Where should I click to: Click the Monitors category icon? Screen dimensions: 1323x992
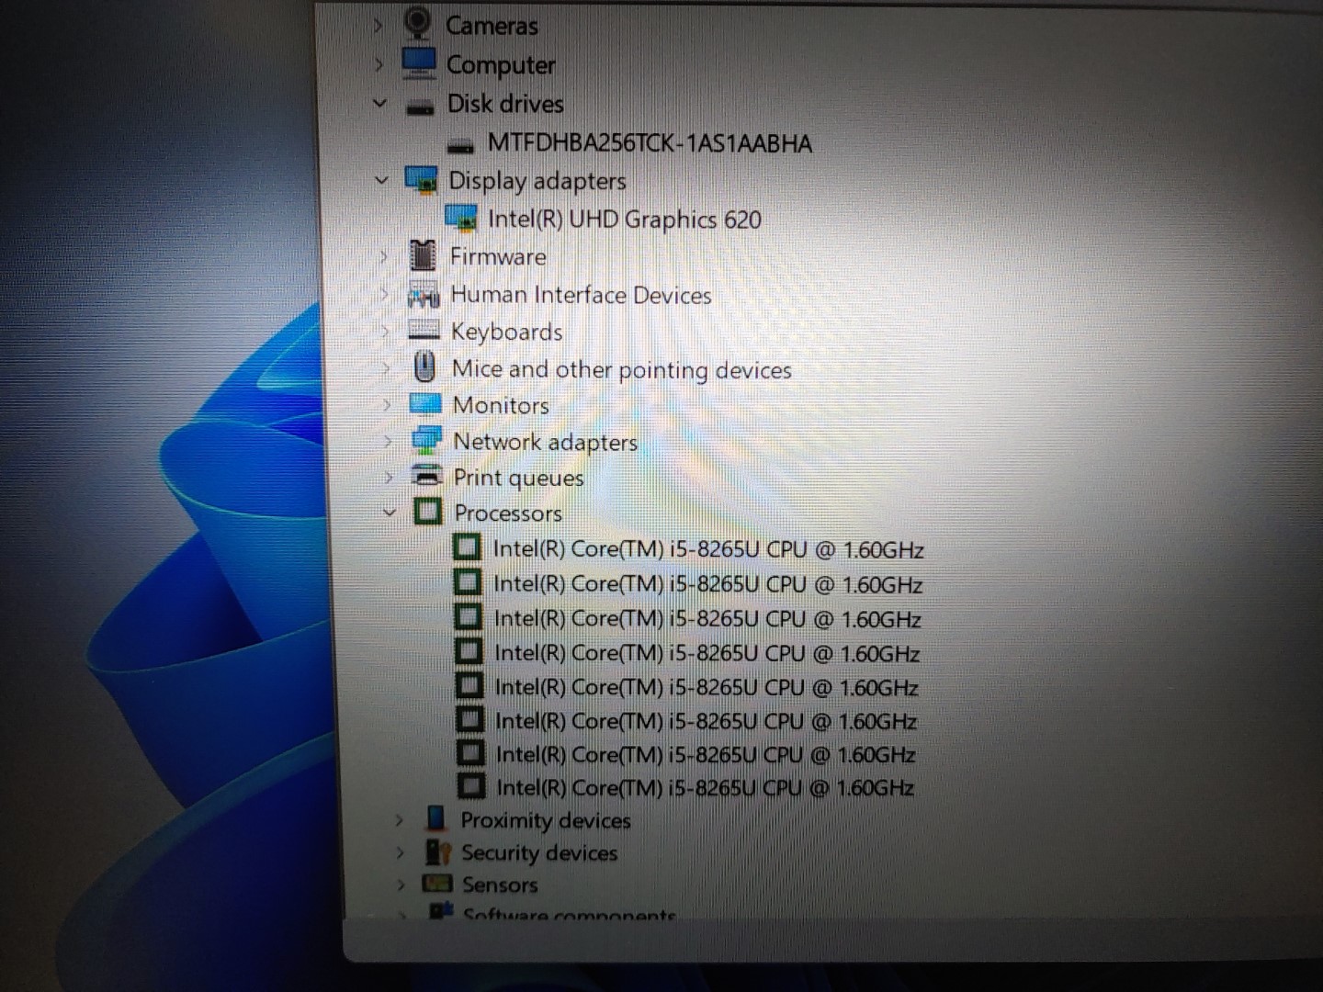tap(425, 404)
